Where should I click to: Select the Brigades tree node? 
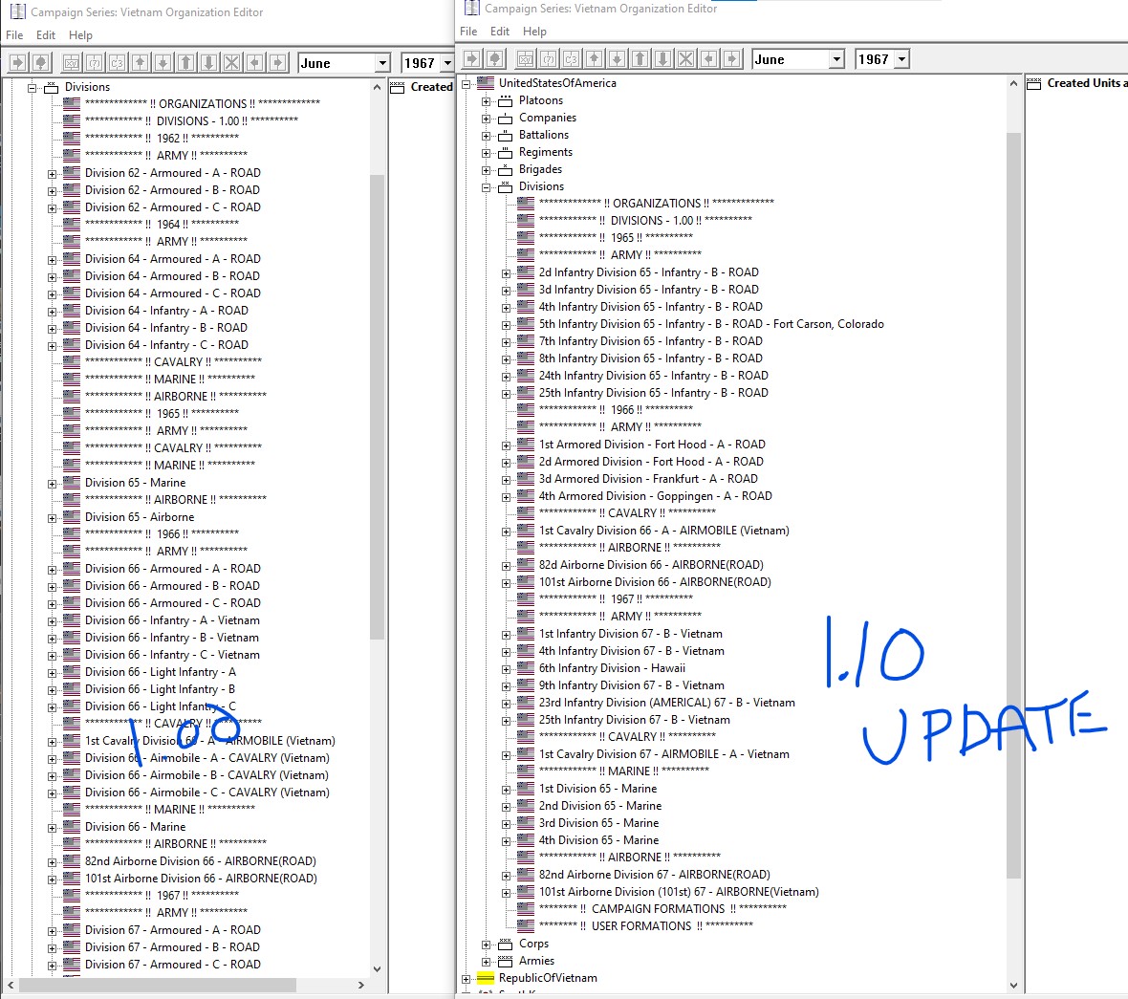pos(542,169)
